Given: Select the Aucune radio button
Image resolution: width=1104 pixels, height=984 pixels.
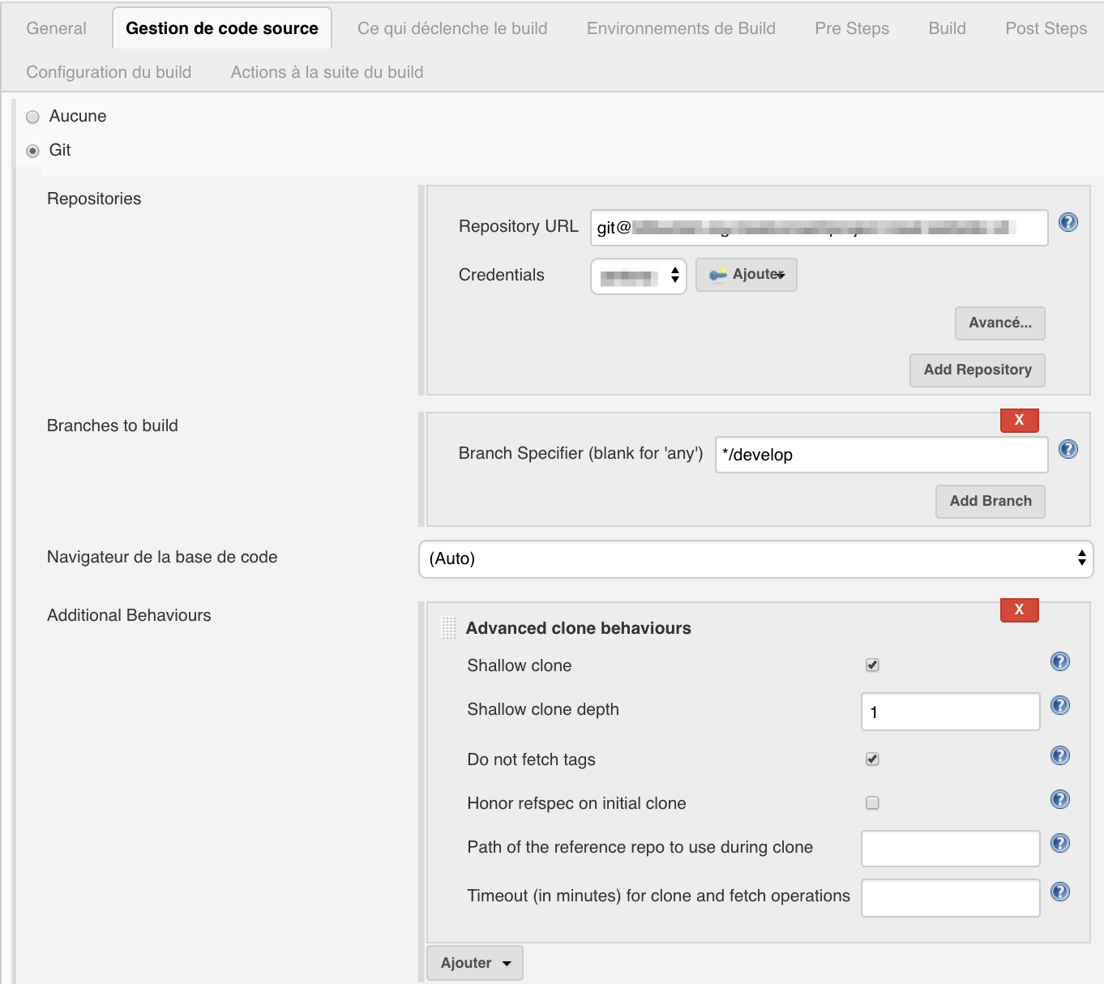Looking at the screenshot, I should click(x=33, y=117).
